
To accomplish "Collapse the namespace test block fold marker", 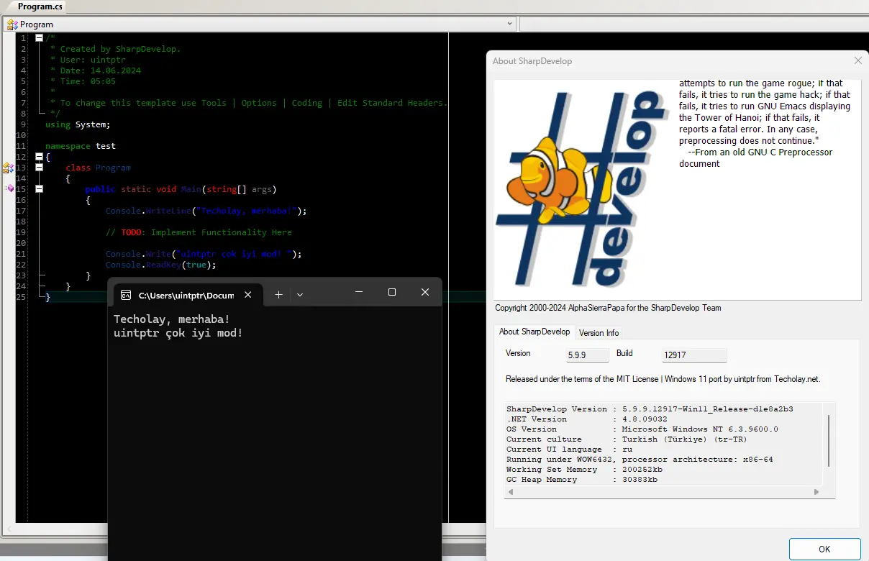I will tap(39, 156).
